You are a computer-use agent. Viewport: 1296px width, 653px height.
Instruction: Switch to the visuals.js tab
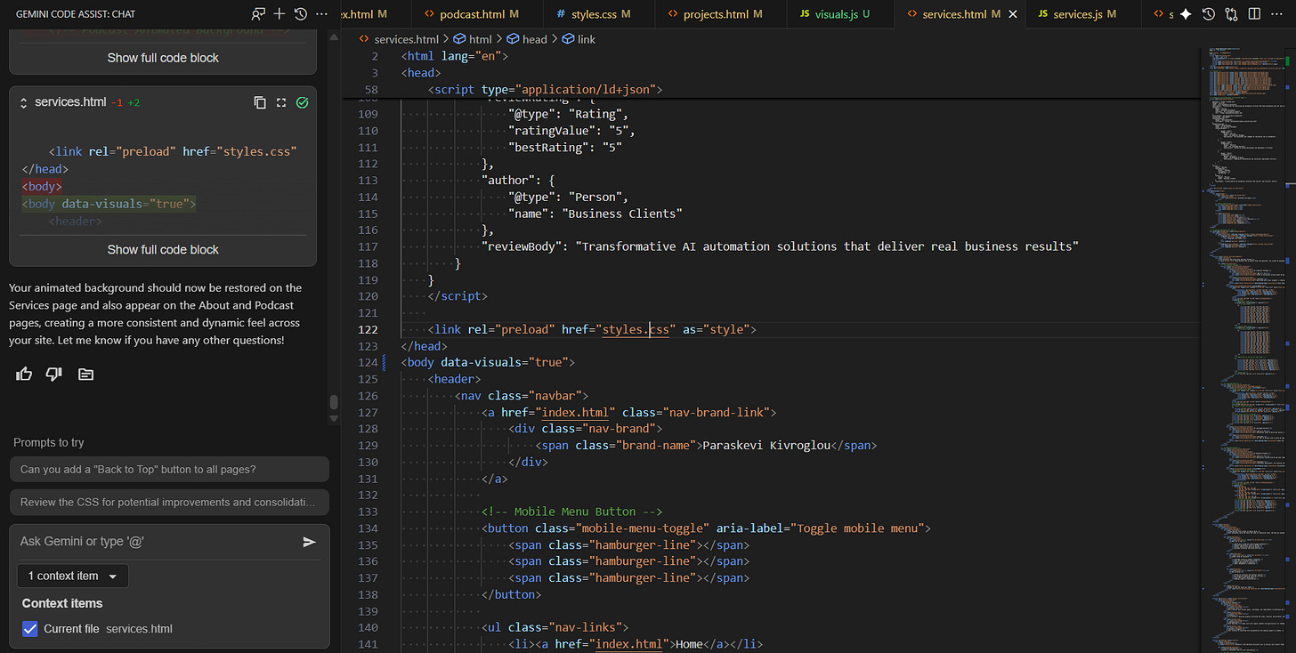point(841,14)
